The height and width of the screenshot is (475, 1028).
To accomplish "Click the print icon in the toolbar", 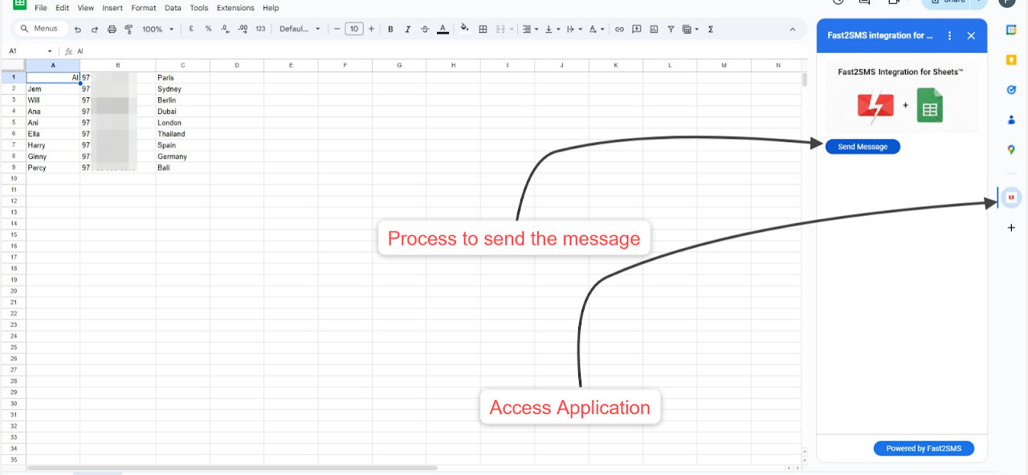I will pos(112,29).
